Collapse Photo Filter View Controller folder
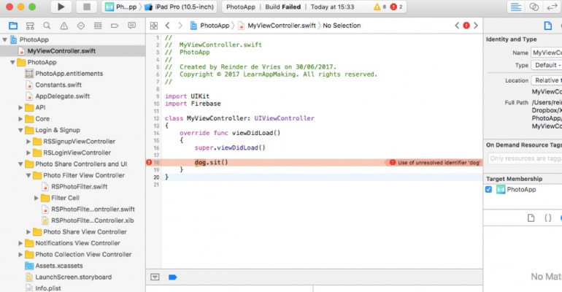The height and width of the screenshot is (292, 562). point(28,175)
